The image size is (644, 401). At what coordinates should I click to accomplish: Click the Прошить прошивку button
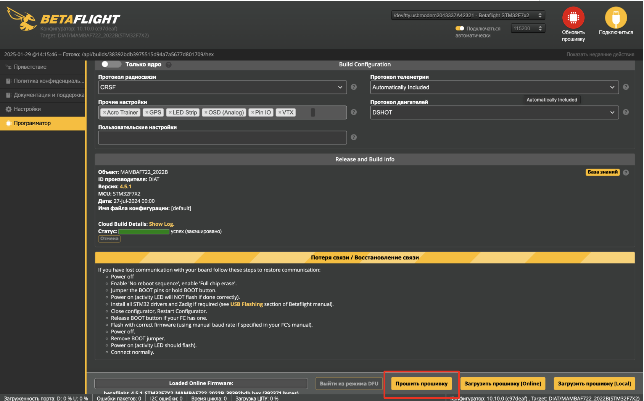click(x=421, y=383)
